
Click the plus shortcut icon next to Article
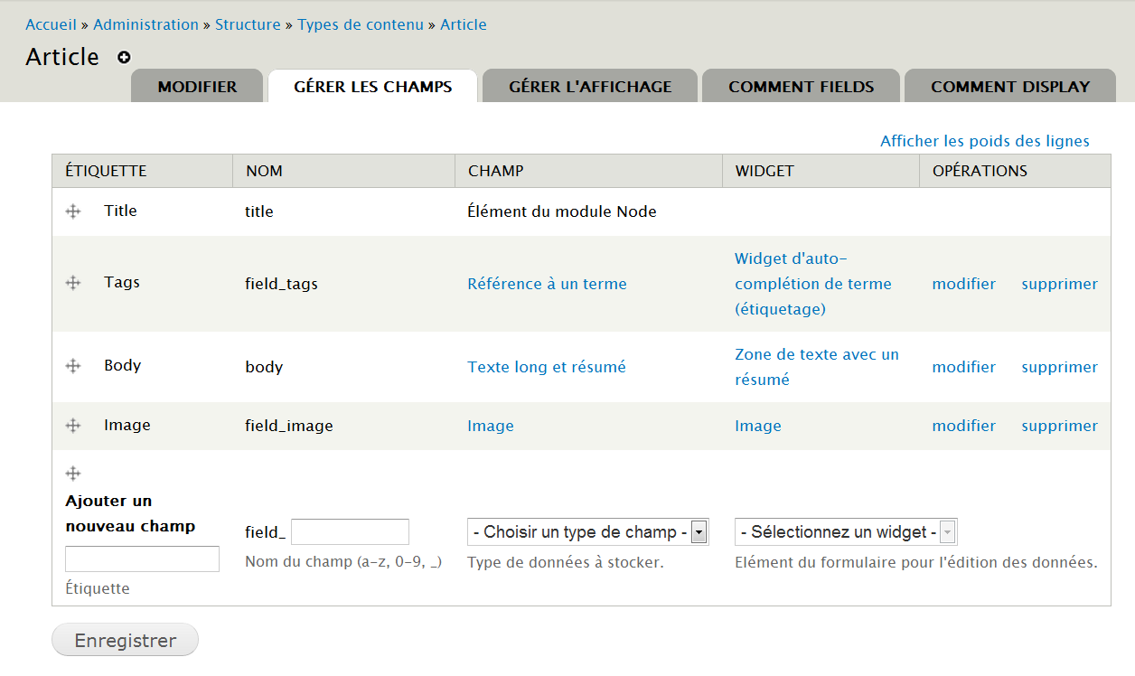[x=124, y=57]
